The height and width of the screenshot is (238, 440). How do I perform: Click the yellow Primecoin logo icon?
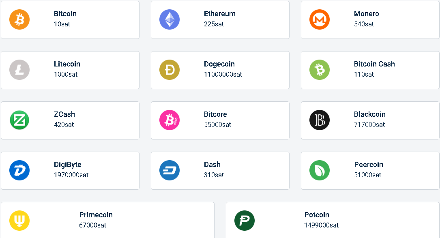19,221
